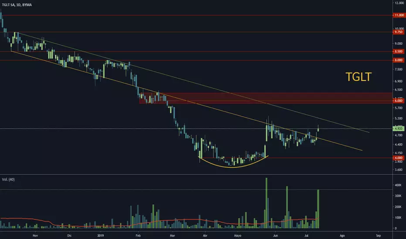The height and width of the screenshot is (239, 406).
Task: Click the 12.000 price axis value
Action: pos(399,3)
